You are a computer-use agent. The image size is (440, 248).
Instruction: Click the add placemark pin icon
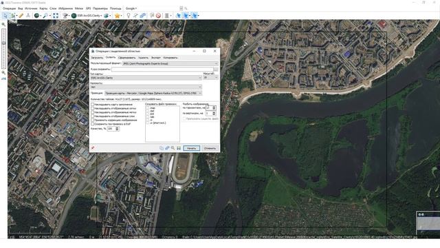point(129,15)
